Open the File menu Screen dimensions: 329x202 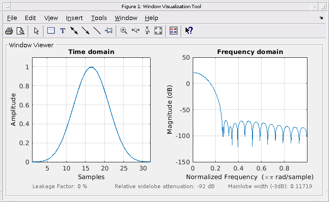coord(12,18)
